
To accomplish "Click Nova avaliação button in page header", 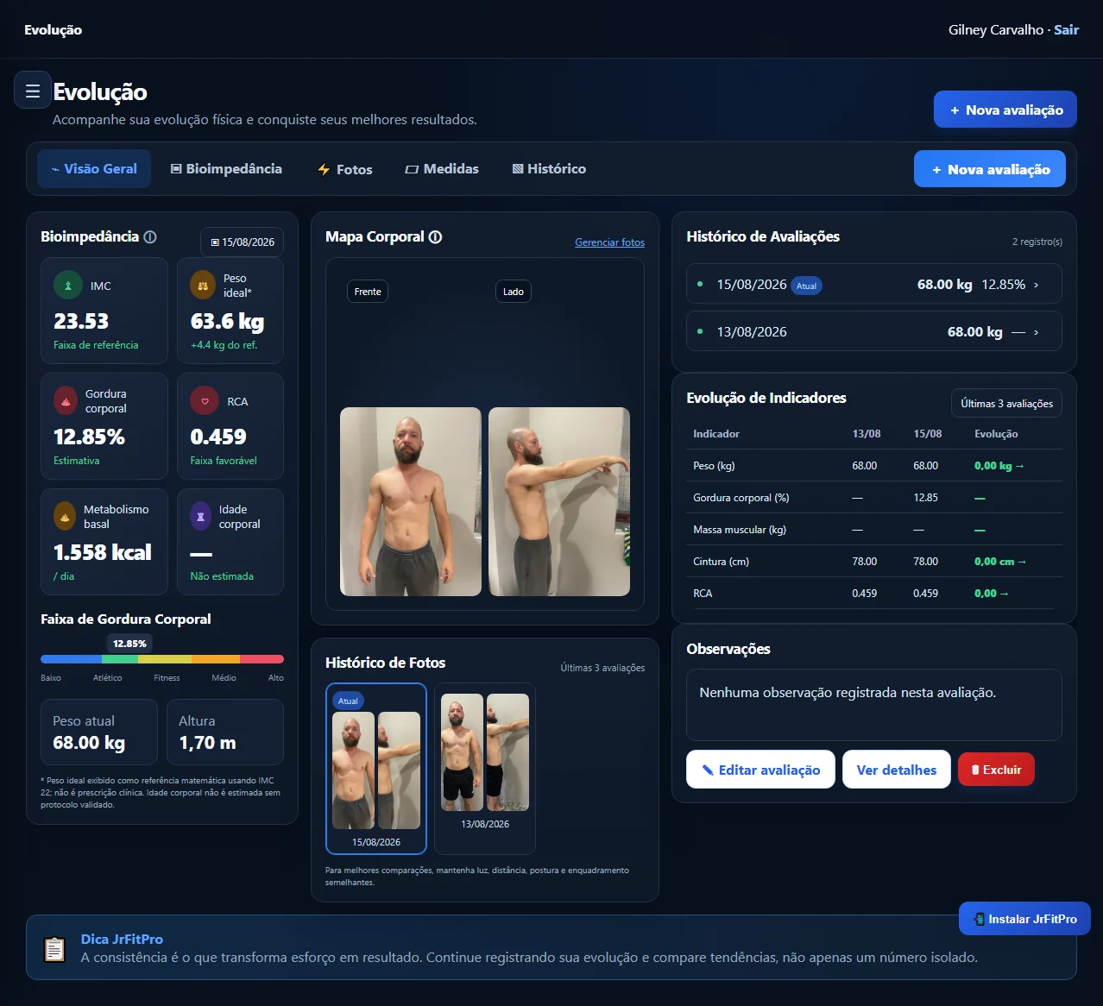I will click(1005, 110).
